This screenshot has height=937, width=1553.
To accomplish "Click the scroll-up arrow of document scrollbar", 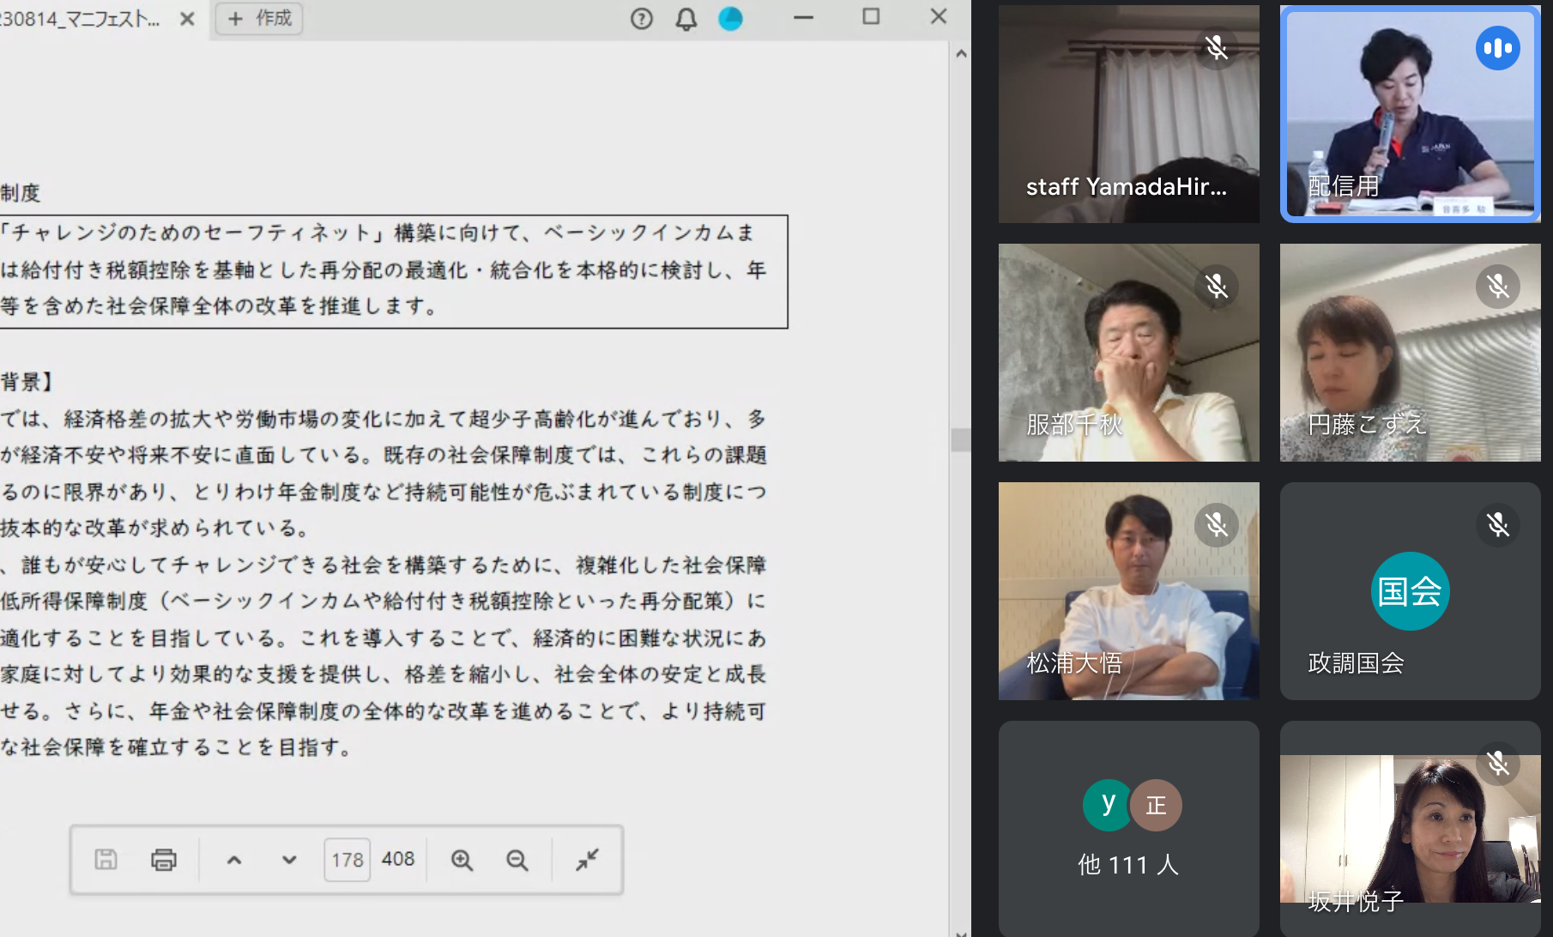I will (x=961, y=53).
